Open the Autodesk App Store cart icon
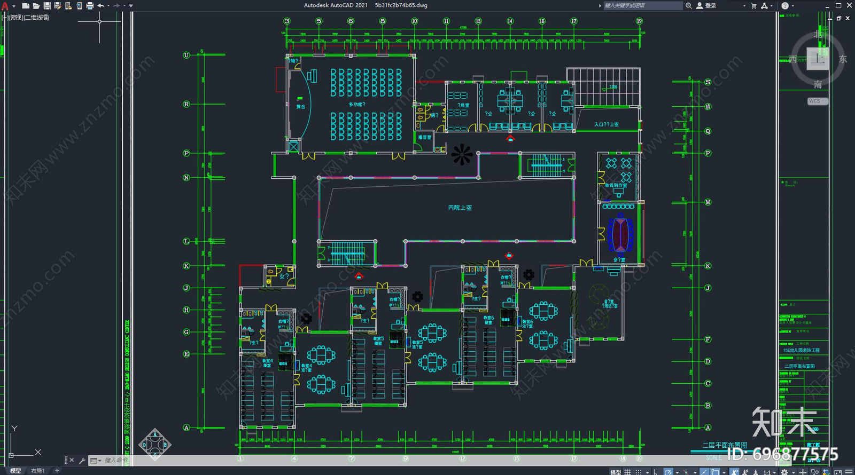 coord(754,5)
